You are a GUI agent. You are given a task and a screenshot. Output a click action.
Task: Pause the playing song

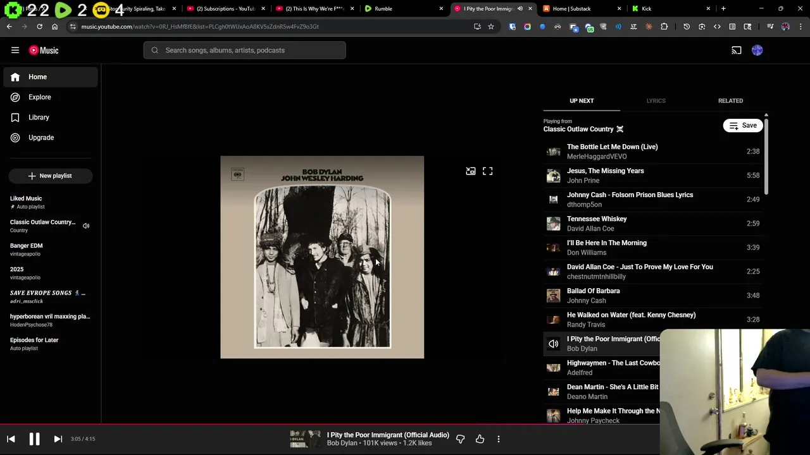34,439
